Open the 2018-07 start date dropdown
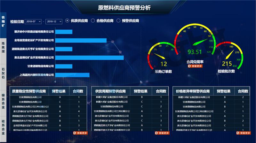 (x=33, y=21)
